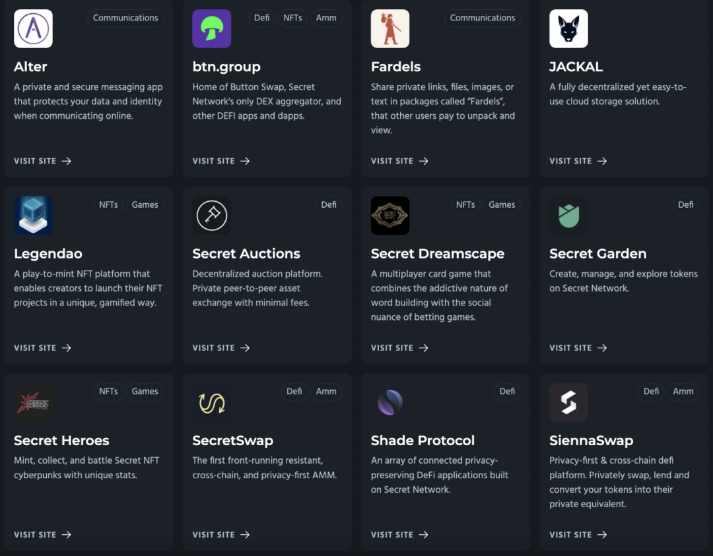This screenshot has width=713, height=556.
Task: Click the Legendao cube logo
Action: tap(33, 215)
